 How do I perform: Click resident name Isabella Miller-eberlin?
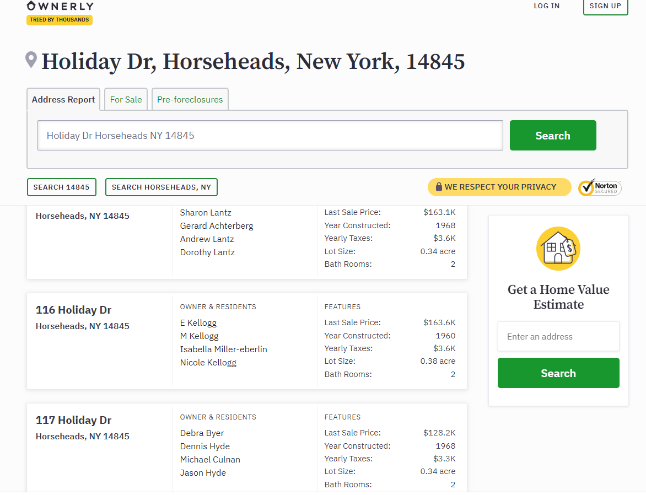(223, 349)
